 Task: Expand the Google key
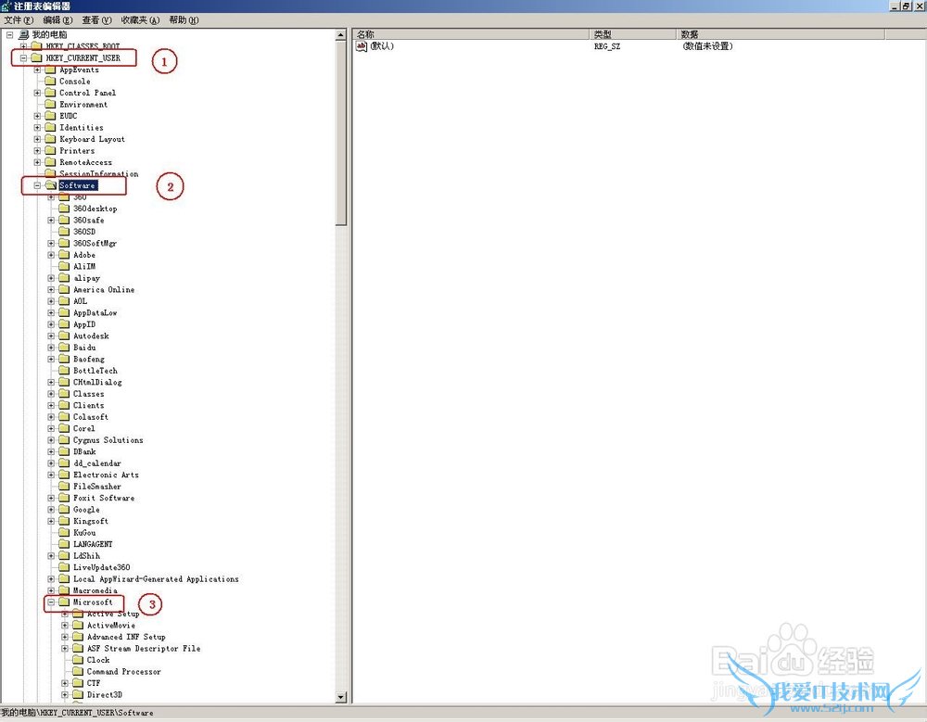point(51,510)
